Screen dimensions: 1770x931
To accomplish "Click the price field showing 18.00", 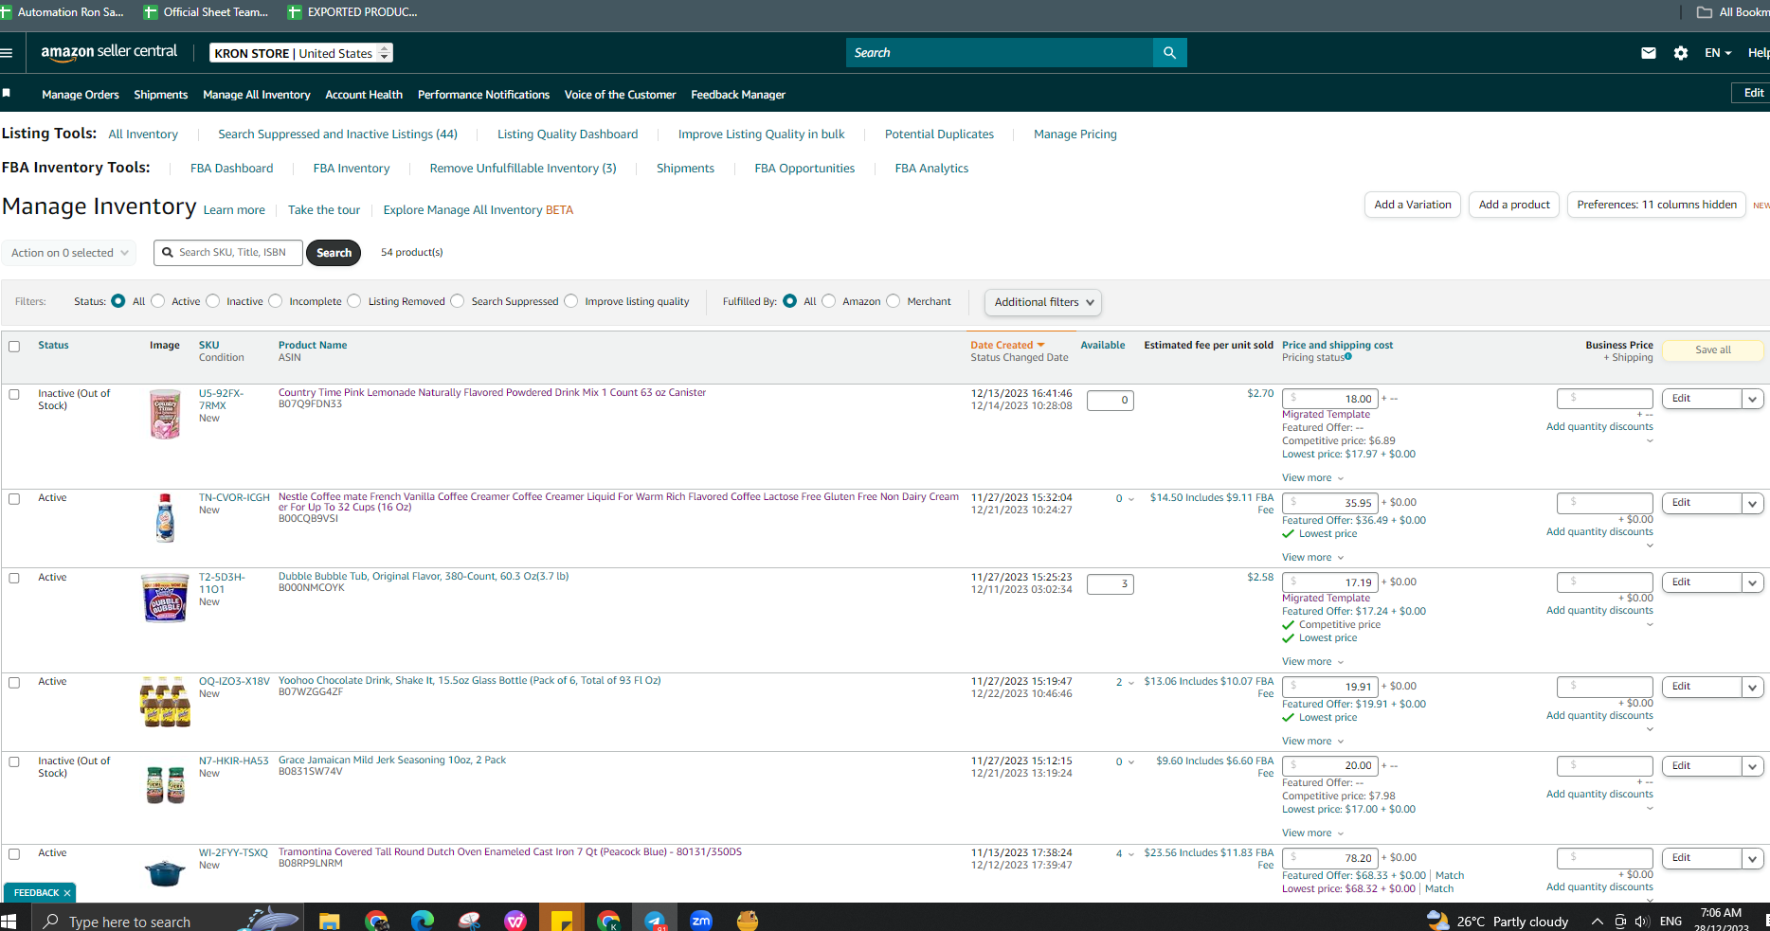I will (1330, 399).
